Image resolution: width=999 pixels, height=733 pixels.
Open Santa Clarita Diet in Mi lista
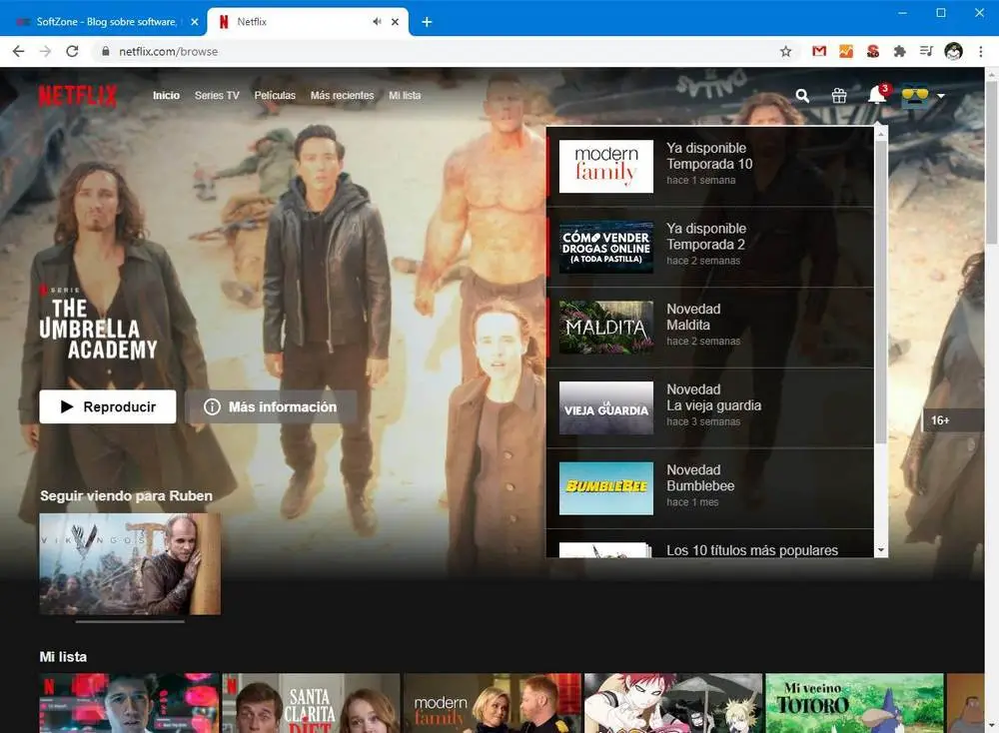tap(312, 703)
